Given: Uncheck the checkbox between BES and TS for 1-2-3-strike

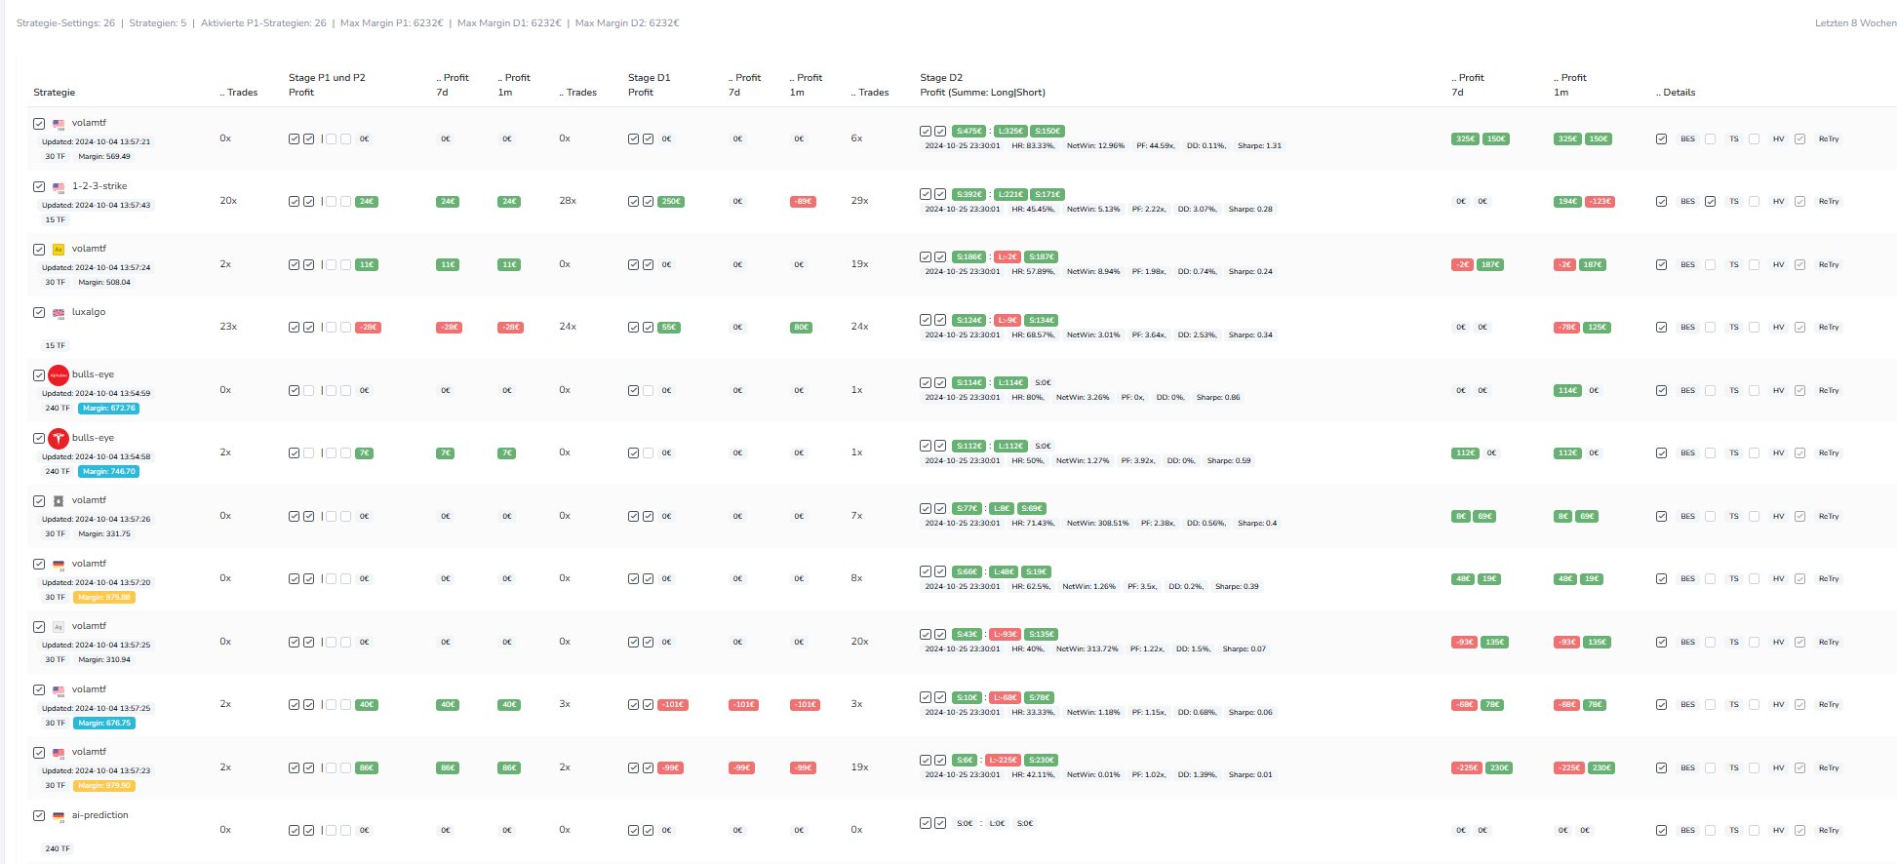Looking at the screenshot, I should coord(1710,202).
